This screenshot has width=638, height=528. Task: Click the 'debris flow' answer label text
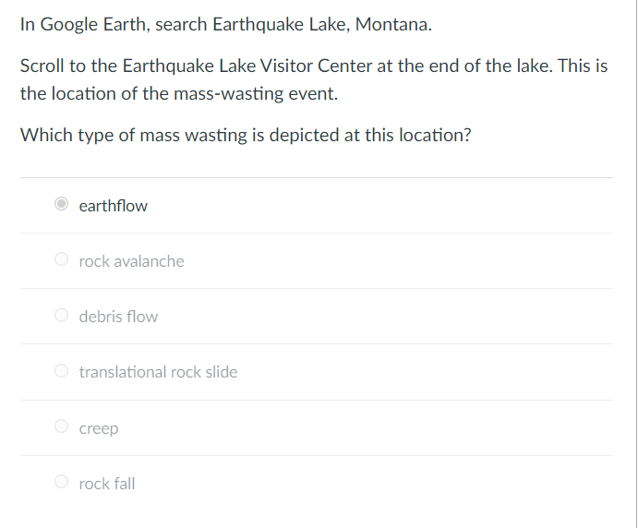[118, 317]
